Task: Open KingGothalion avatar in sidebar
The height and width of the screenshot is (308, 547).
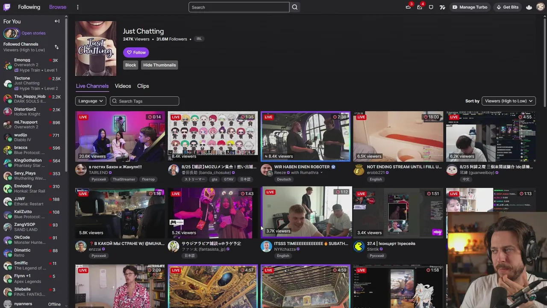Action: pos(8,163)
